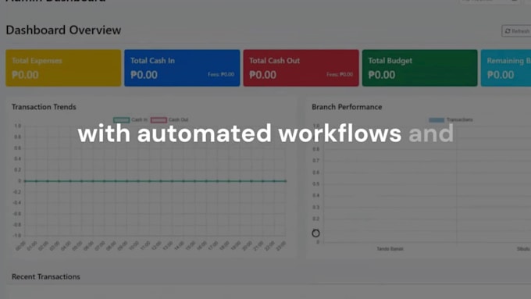Open the Total Budget card
The image size is (531, 299).
pos(420,68)
